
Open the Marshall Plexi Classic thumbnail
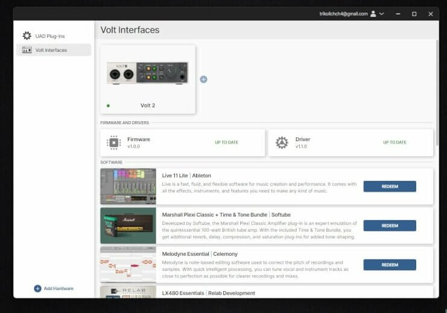pyautogui.click(x=128, y=226)
